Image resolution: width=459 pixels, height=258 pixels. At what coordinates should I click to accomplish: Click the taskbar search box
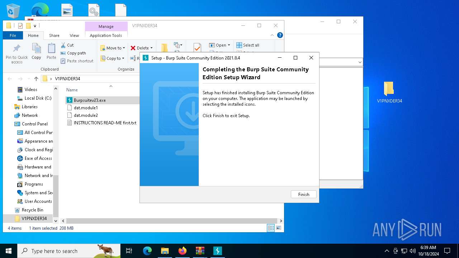coord(69,251)
